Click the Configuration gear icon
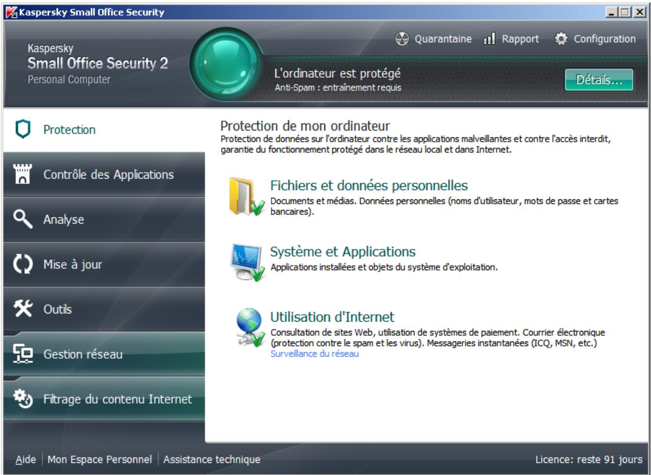 point(561,39)
